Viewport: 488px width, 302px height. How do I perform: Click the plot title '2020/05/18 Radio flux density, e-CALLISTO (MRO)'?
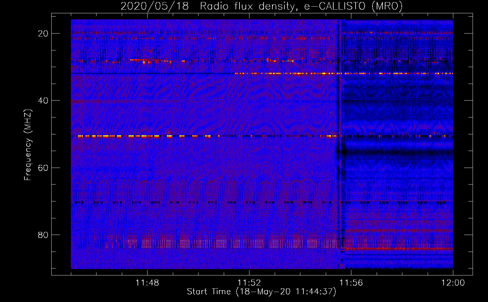pos(261,6)
